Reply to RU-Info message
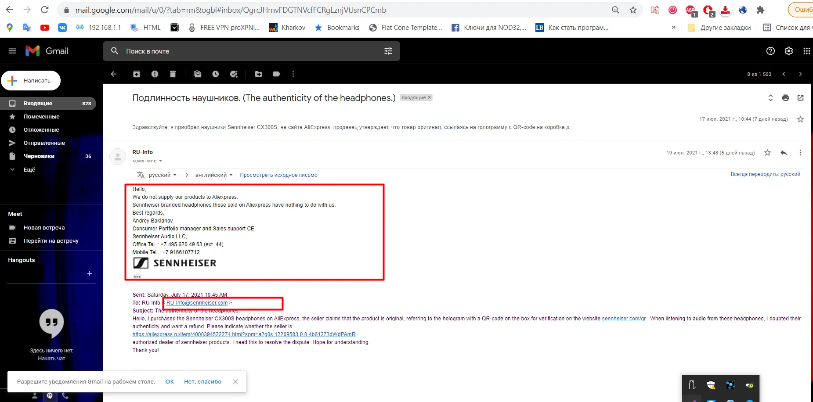 [784, 153]
